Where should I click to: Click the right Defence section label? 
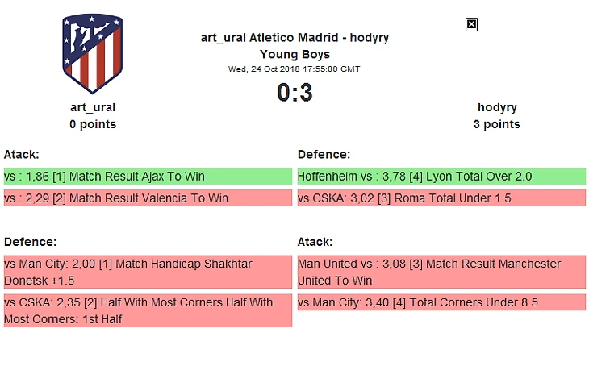(324, 154)
